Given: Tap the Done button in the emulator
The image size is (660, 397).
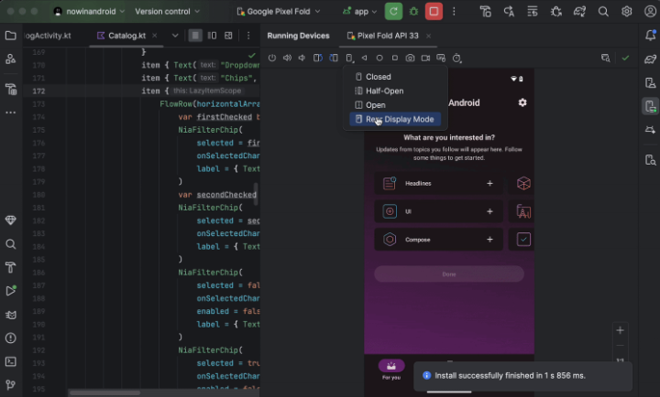Looking at the screenshot, I should (x=448, y=274).
